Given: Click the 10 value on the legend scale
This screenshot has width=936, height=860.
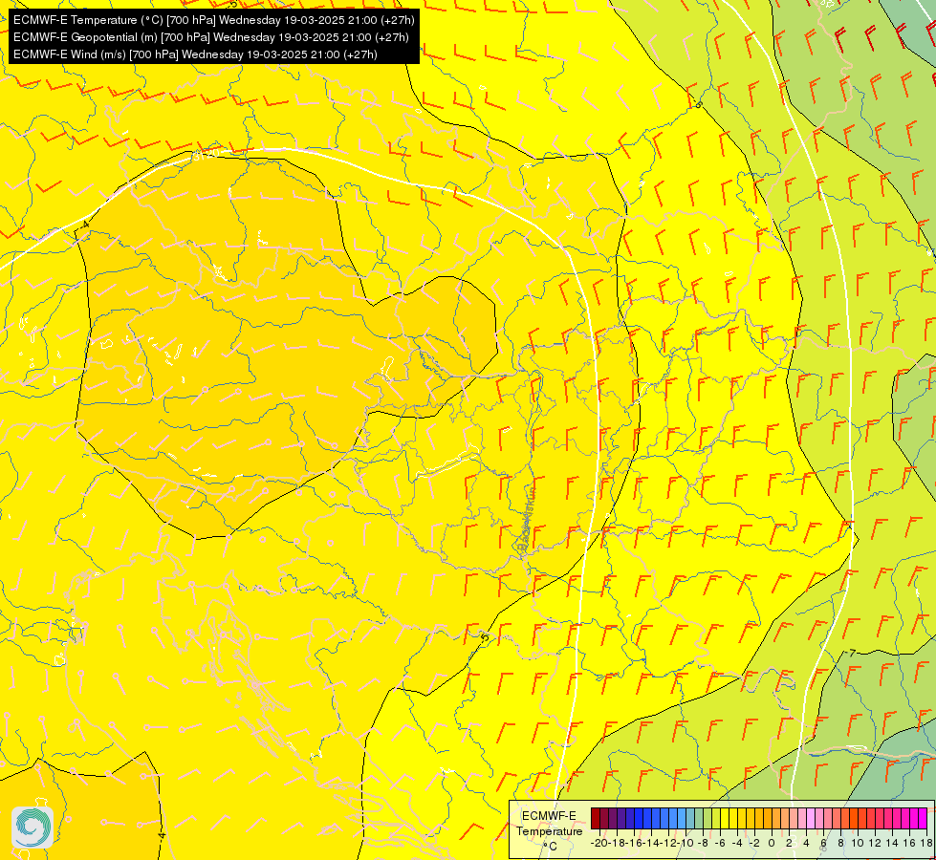Looking at the screenshot, I should click(858, 843).
